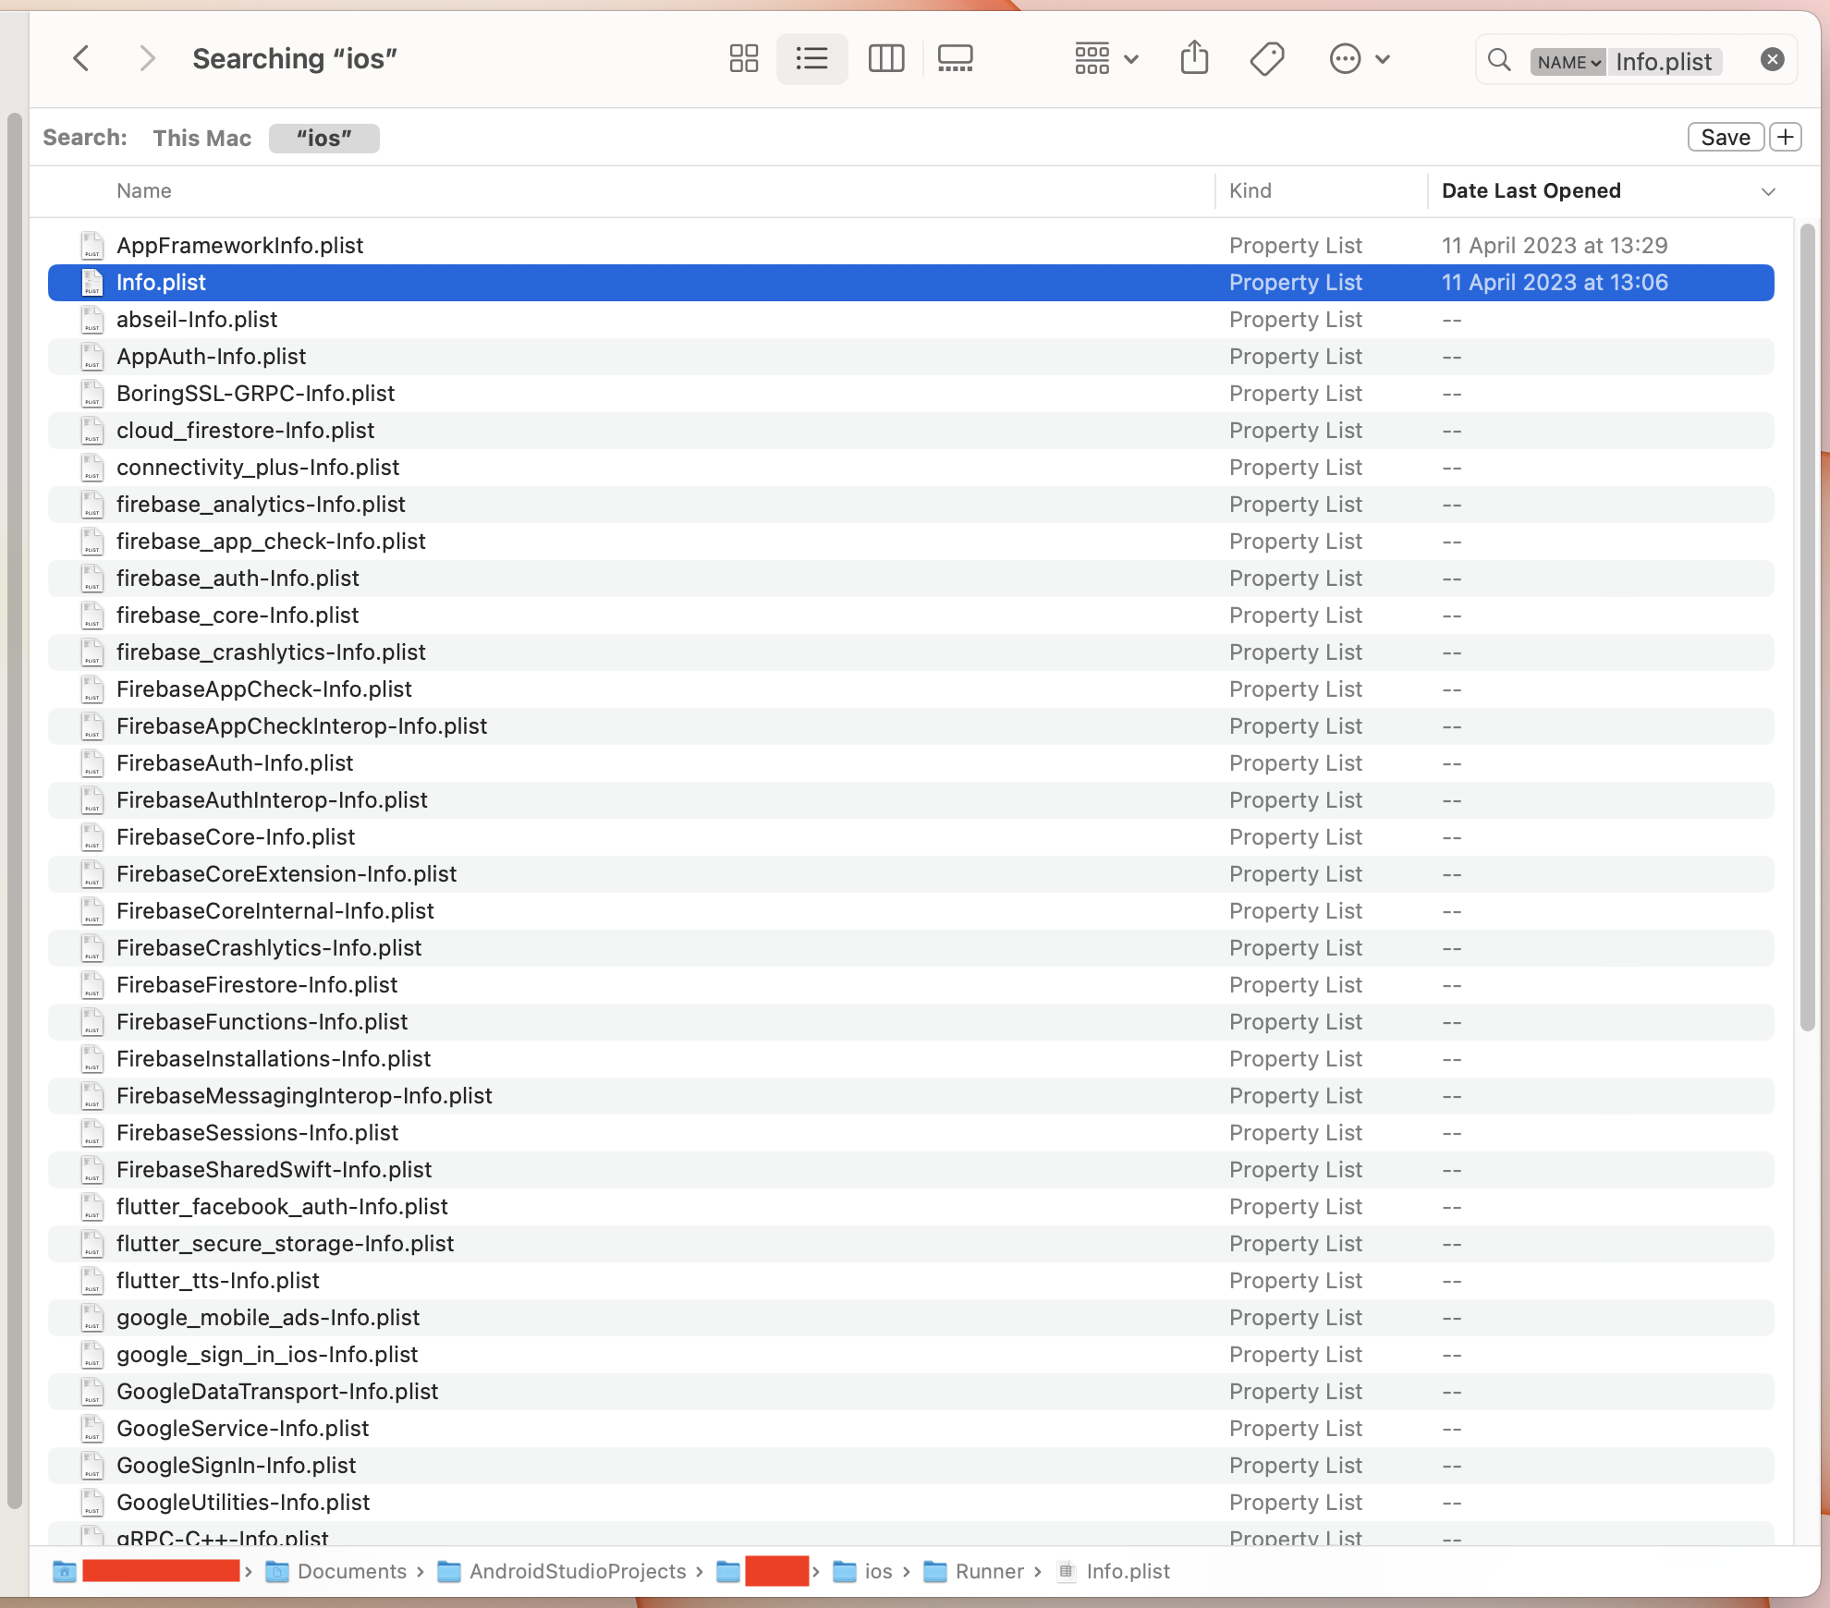Sort by Kind column header
The image size is (1830, 1608).
[x=1250, y=191]
